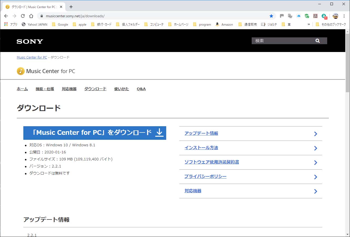This screenshot has width=350, height=237.
Task: Select the Q&A navigation item
Action: [141, 89]
